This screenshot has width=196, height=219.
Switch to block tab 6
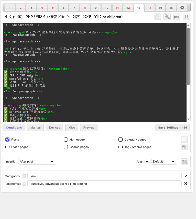(x=63, y=8)
